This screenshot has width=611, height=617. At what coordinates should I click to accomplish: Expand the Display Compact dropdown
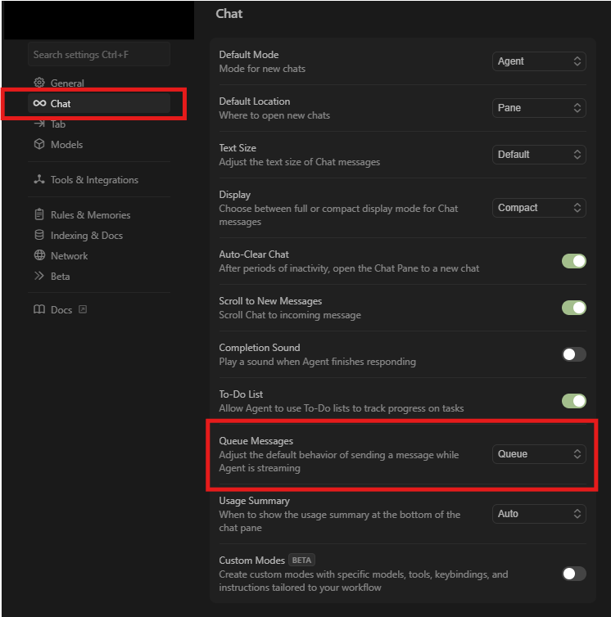point(539,208)
